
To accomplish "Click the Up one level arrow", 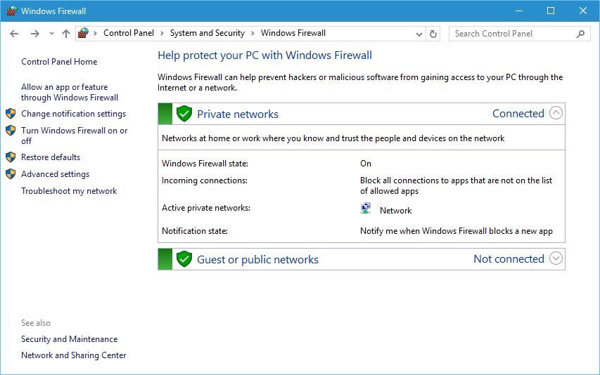I will [65, 34].
